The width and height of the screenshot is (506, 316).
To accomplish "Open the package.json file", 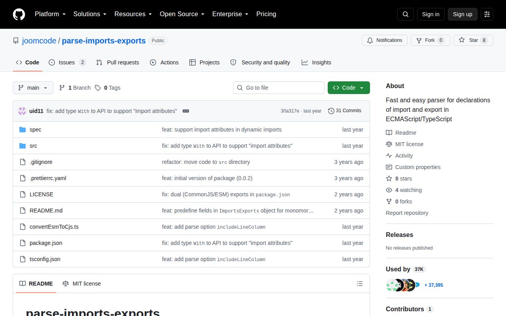I will (46, 243).
